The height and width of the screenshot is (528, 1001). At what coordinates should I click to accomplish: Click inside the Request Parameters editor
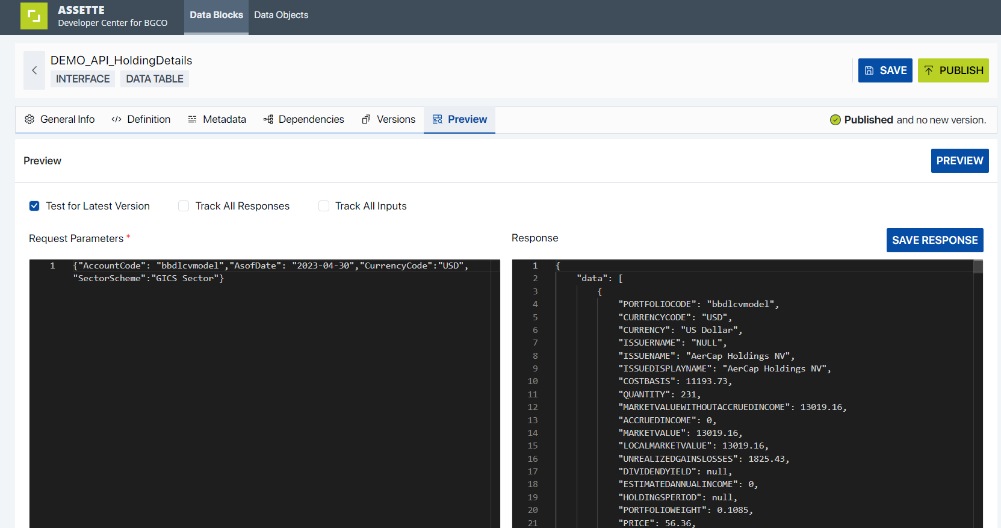(265, 394)
